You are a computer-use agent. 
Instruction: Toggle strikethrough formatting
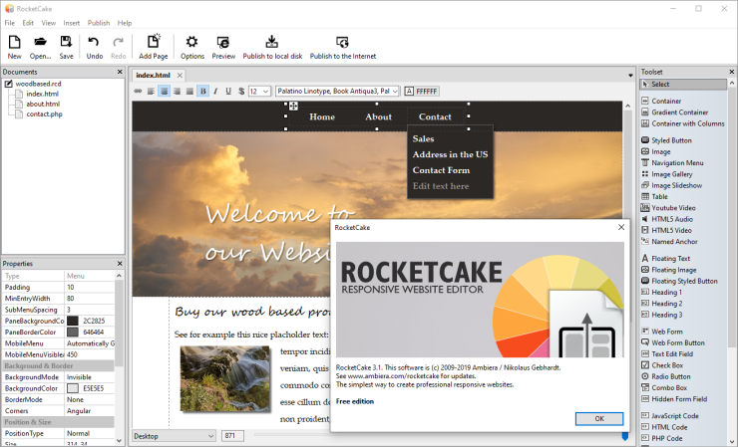(x=241, y=92)
